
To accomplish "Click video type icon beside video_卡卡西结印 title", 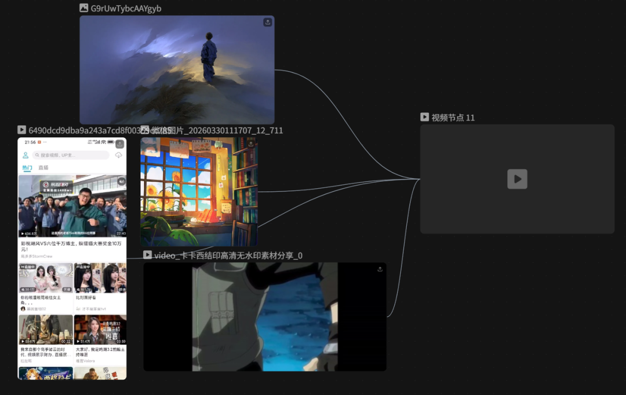I will coord(147,255).
